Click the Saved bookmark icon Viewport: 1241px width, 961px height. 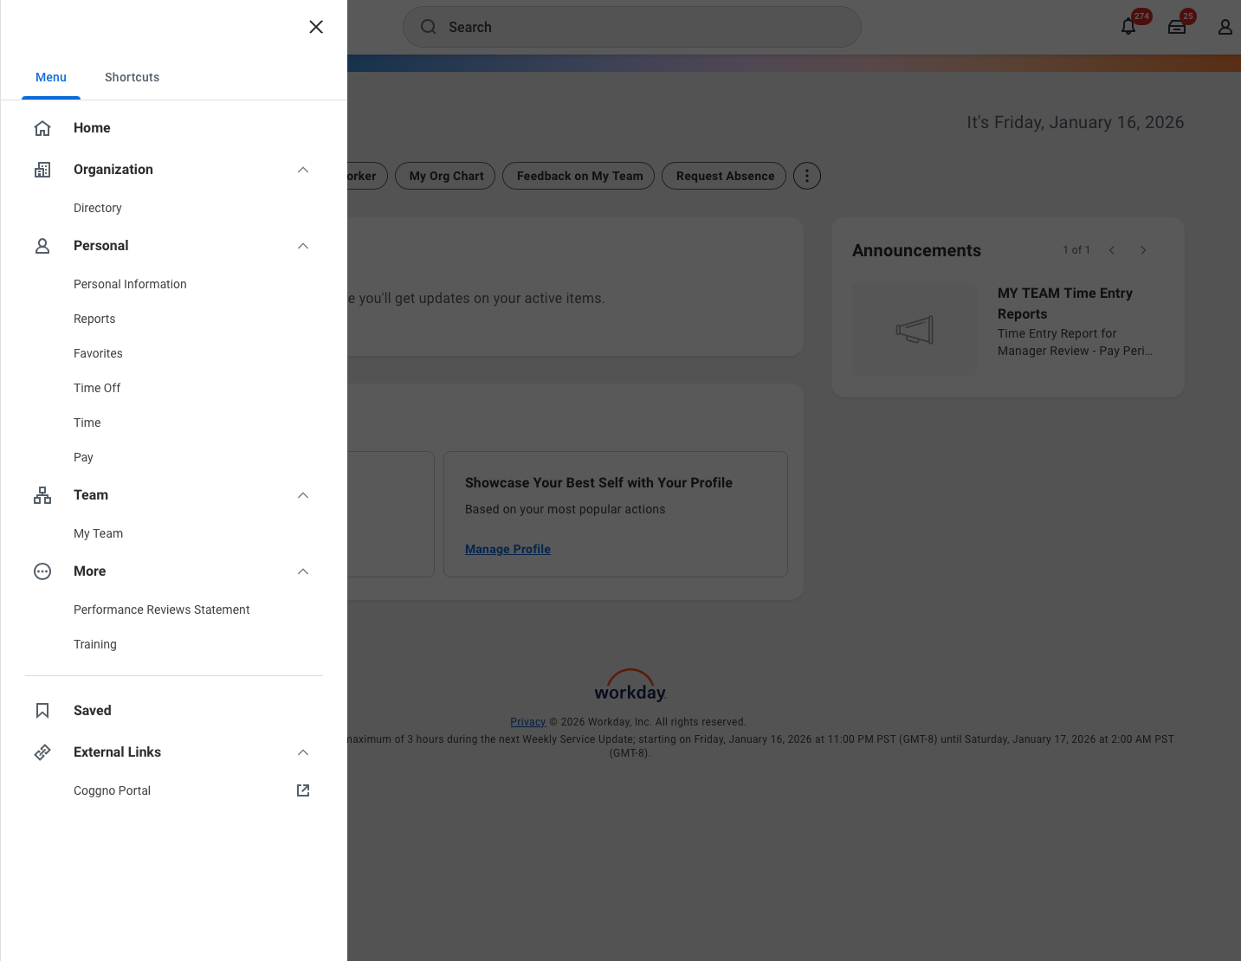click(x=42, y=711)
